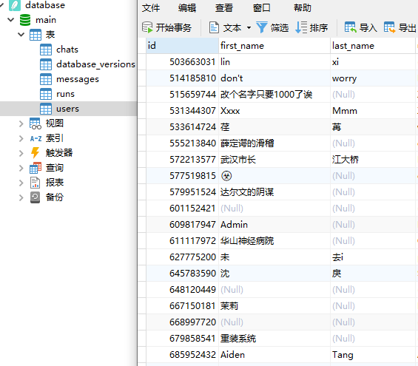The width and height of the screenshot is (418, 366).
Task: Open the File (文件) menu
Action: coord(151,8)
